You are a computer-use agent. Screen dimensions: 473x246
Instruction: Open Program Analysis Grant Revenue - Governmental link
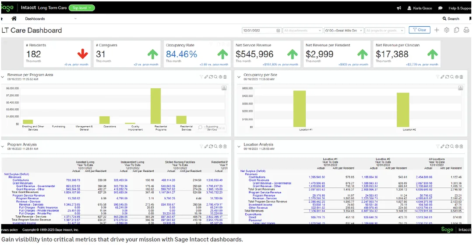[x=35, y=186]
